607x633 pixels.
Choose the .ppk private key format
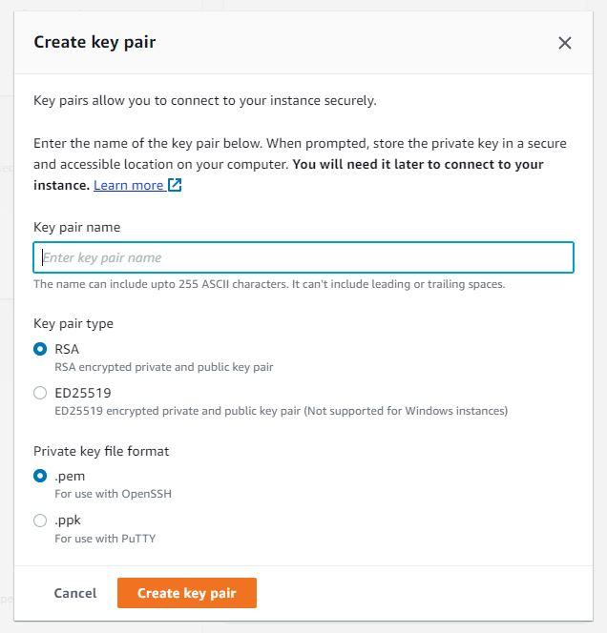(40, 521)
